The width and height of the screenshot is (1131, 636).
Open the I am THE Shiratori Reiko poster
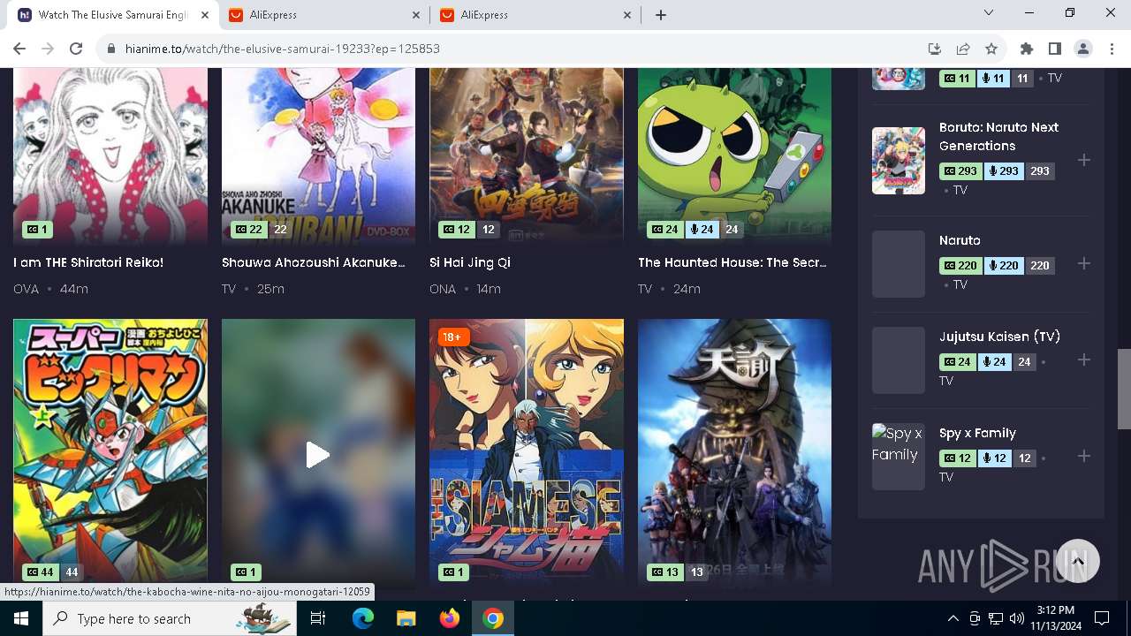click(110, 156)
